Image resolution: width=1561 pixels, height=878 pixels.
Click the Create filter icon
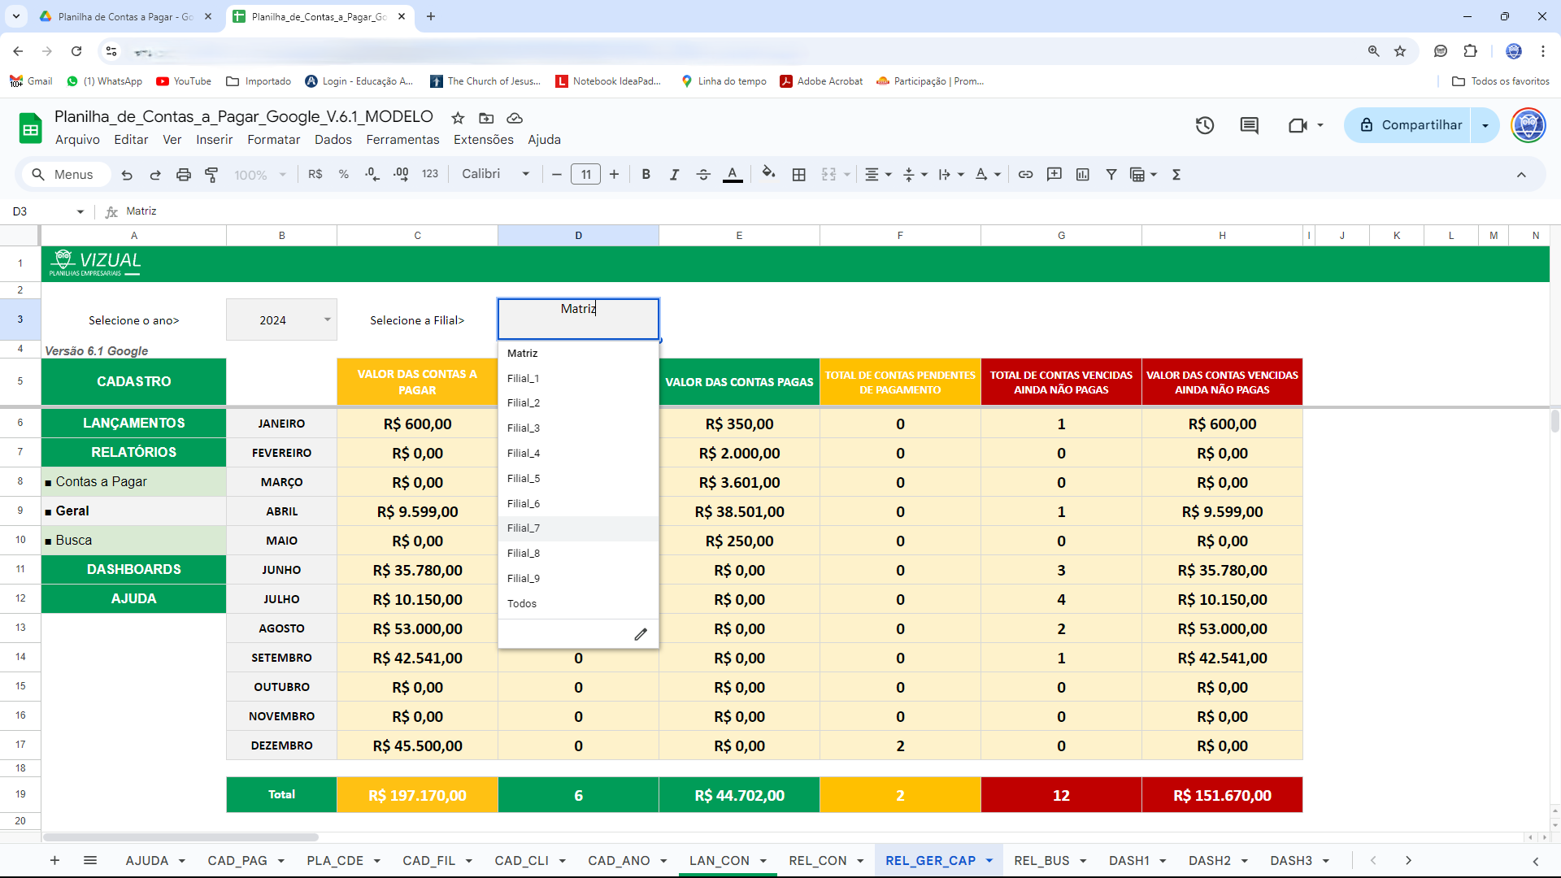click(1111, 175)
